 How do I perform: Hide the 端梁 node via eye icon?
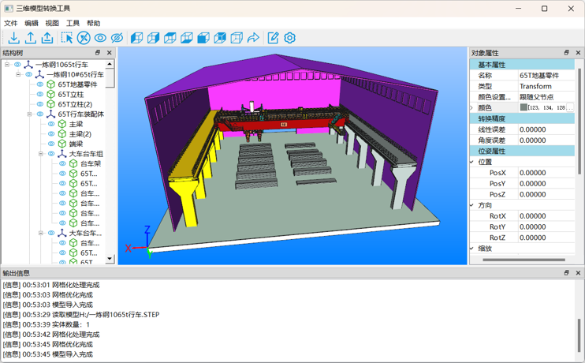(51, 144)
